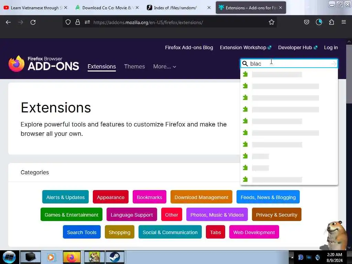Screen dimensions: 352x264
Task: Open Bookmarks category
Action: (x=150, y=197)
